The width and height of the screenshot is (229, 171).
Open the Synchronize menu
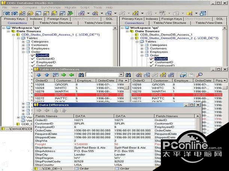51,7
